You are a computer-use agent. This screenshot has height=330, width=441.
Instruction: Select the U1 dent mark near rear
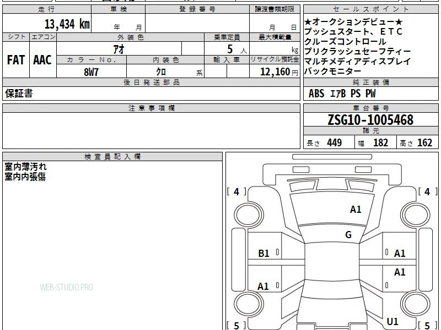[x=392, y=321]
